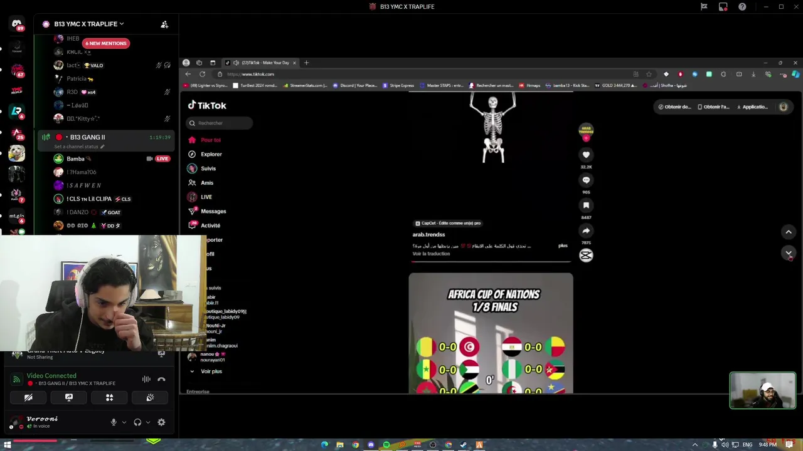Open a new browser tab

306,63
